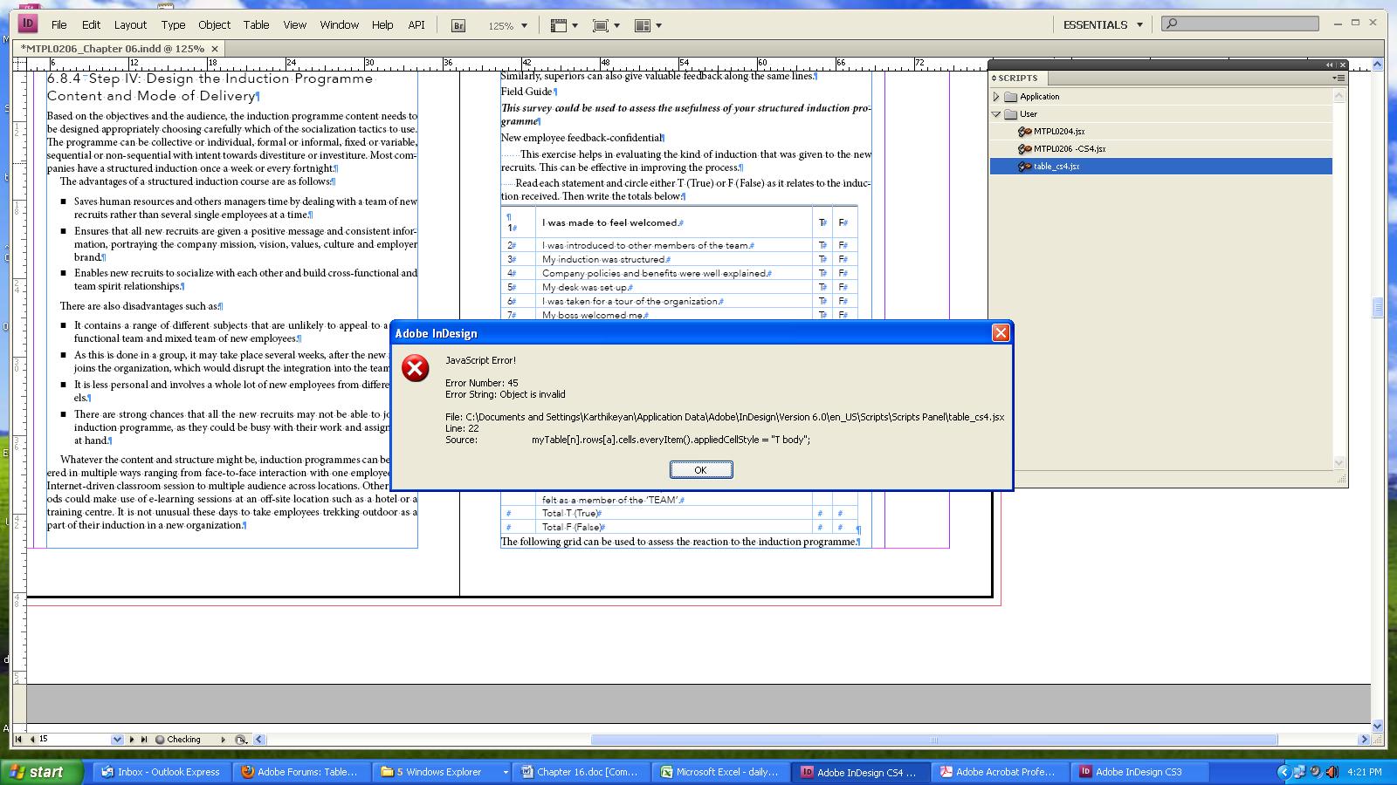Go to previous page button

coord(32,739)
